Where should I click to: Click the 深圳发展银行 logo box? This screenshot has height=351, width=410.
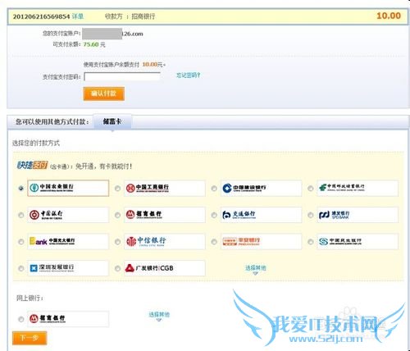[68, 268]
